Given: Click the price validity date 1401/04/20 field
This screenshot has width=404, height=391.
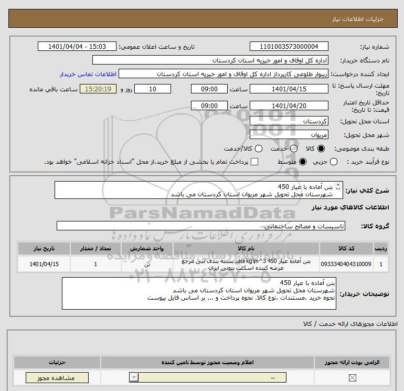Looking at the screenshot, I should pos(289,105).
